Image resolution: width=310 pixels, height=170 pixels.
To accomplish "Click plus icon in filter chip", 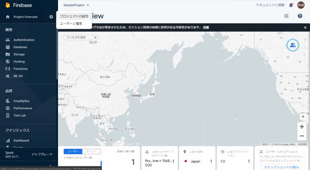I will [95, 37].
